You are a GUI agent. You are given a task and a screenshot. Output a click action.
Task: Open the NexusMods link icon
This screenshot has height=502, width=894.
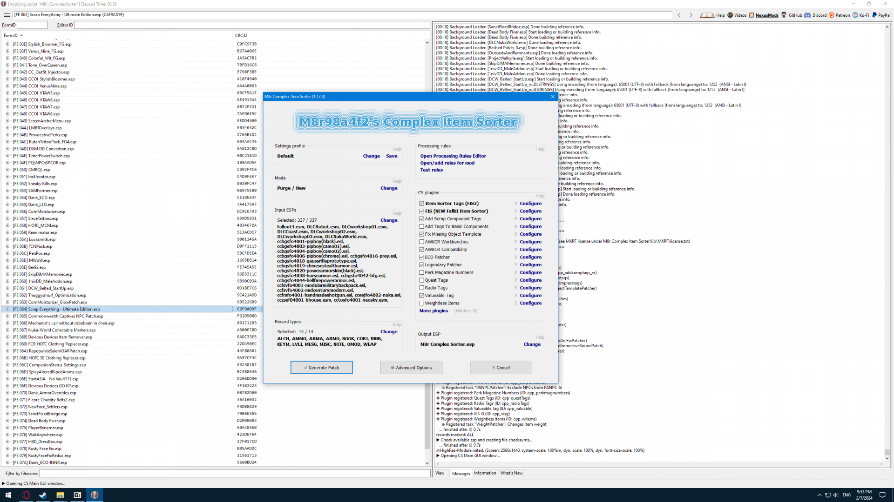pyautogui.click(x=752, y=15)
